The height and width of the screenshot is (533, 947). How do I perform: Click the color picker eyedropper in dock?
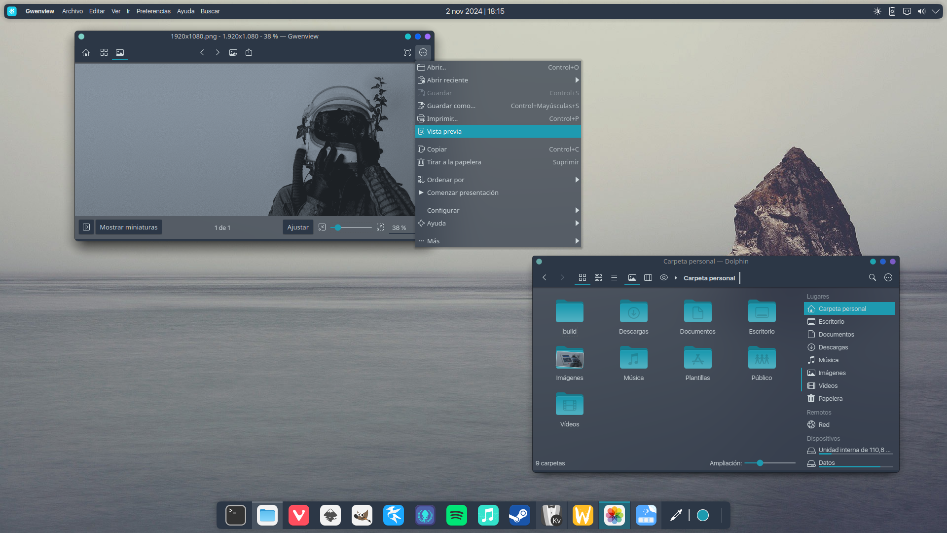click(x=676, y=515)
